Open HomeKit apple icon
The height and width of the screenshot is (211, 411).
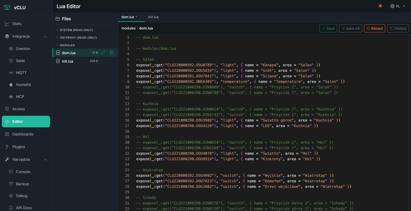[11, 85]
